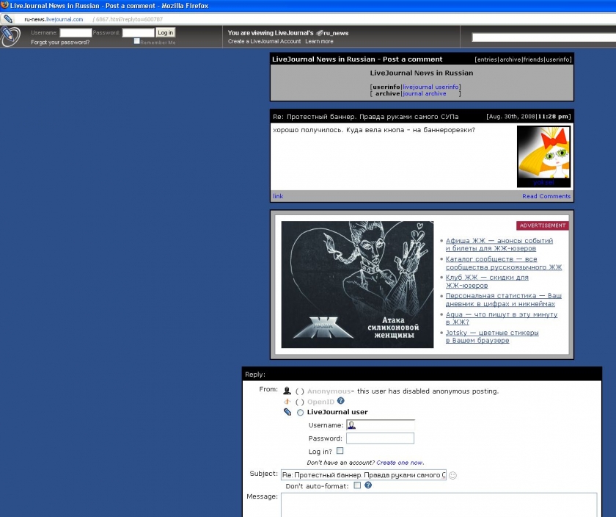This screenshot has width=616, height=517.
Task: Click the Клуб ЖЖ link
Action: (x=487, y=281)
